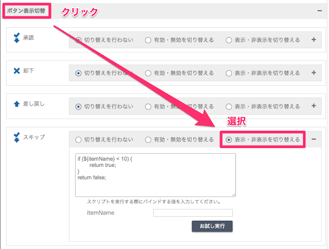
Task: Select 有効・無効を切り替える for 却下
Action: [x=148, y=73]
